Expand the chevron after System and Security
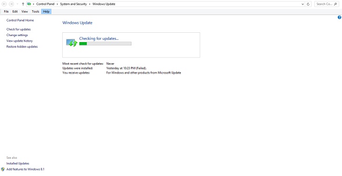This screenshot has width=342, height=176. click(x=89, y=4)
